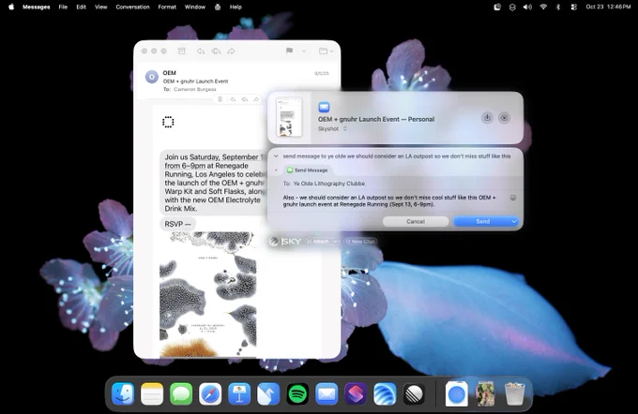Click the Wi-Fi icon in menu bar
The image size is (638, 414).
click(543, 7)
